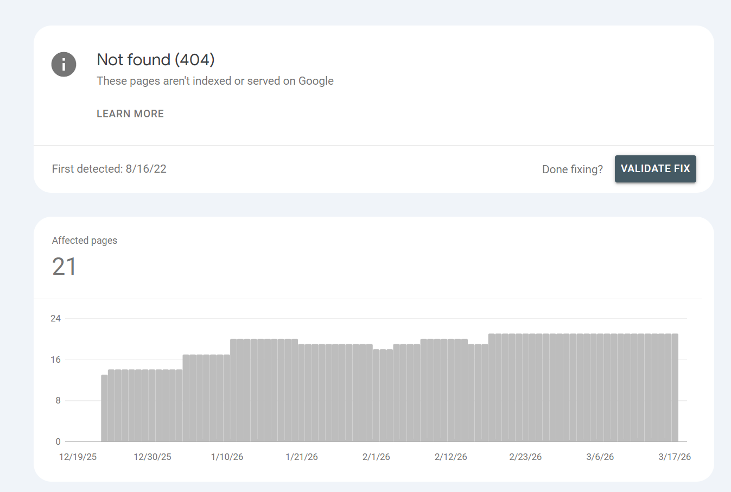The height and width of the screenshot is (492, 731).
Task: Click the First detected: 8/16/22 text
Action: (109, 169)
